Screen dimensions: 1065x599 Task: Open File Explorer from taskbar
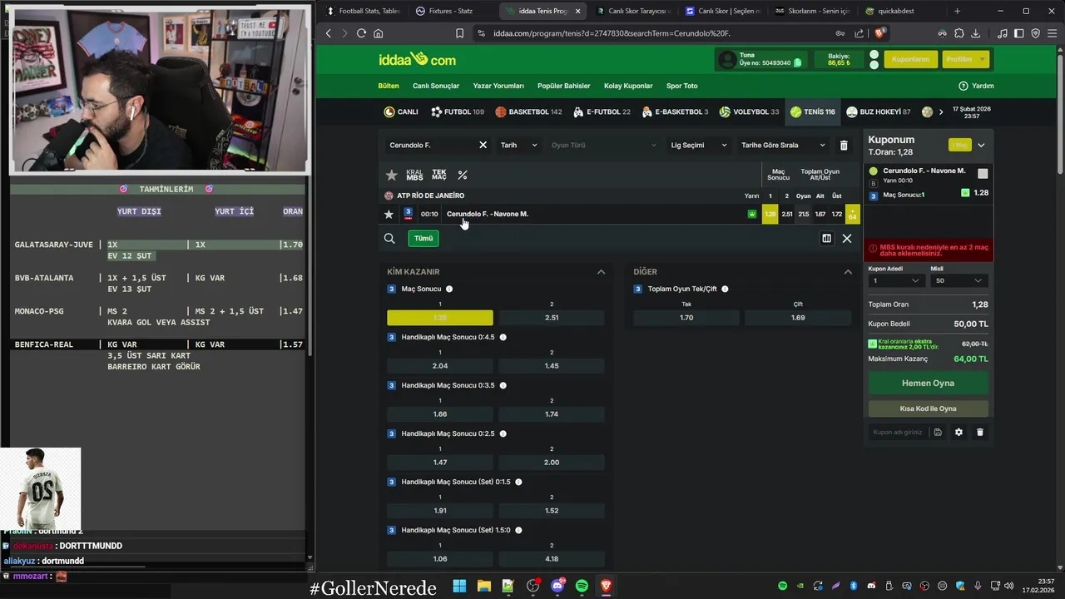coord(483,586)
